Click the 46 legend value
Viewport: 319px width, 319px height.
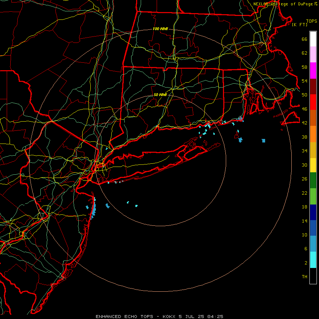pos(304,109)
